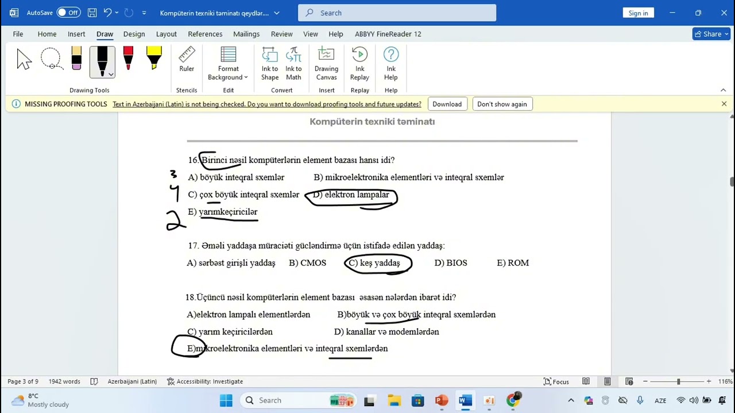Open the 116% zoom dialog

pos(725,381)
